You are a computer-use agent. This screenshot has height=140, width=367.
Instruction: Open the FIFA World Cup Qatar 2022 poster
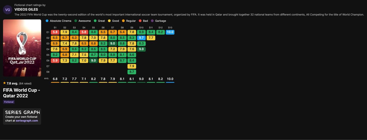22,48
